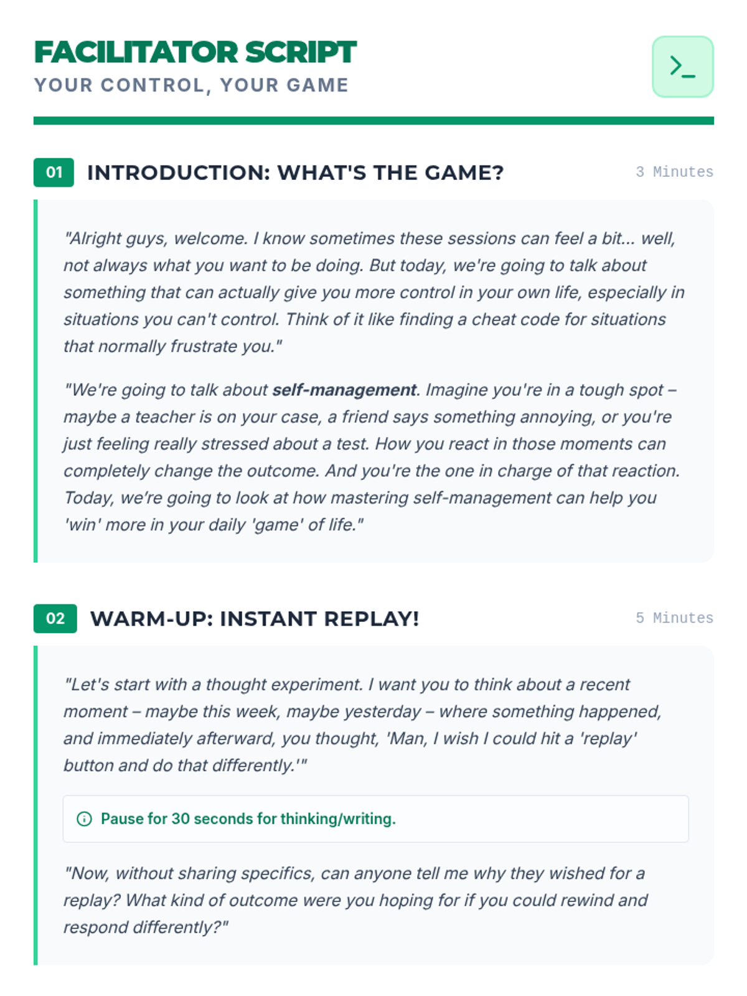
Task: Click the Your Control, Your Game subtitle
Action: click(191, 85)
